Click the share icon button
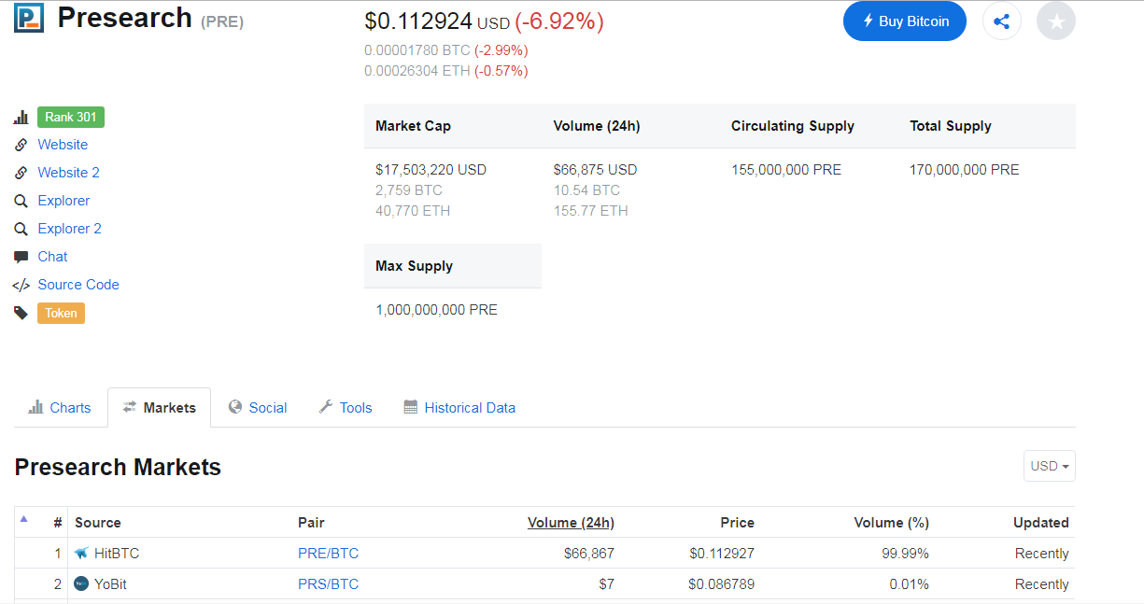Screen dimensions: 1144x604 point(1002,21)
